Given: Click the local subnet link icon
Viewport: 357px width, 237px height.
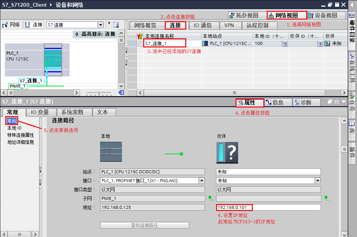Looking at the screenshot, I should (x=211, y=198).
